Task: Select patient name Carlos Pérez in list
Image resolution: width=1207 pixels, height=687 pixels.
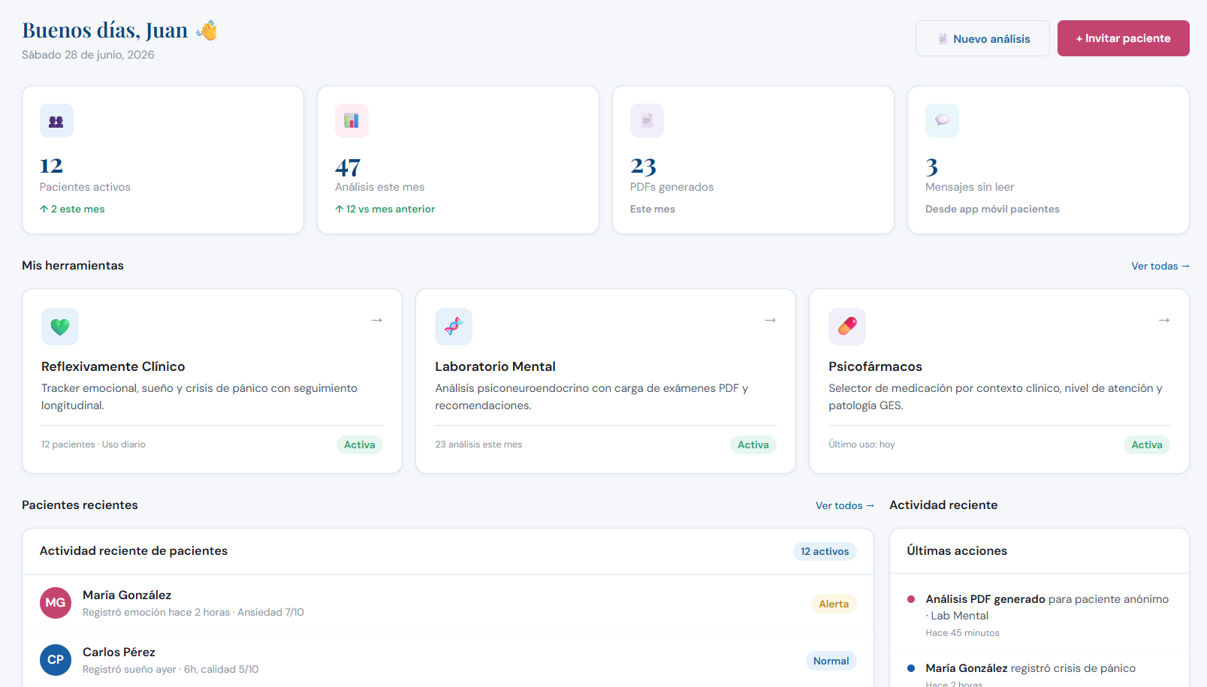Action: click(119, 652)
